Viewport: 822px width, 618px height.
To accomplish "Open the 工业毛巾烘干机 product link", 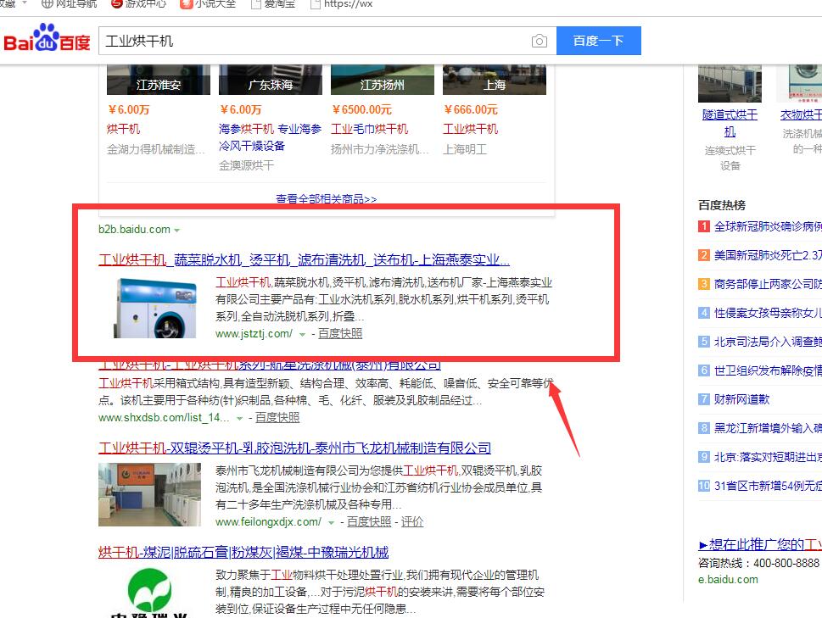I will (x=369, y=129).
